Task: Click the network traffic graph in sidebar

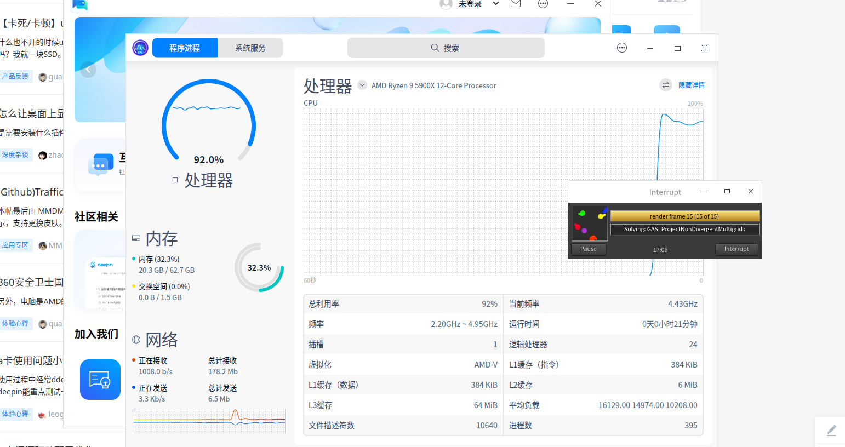Action: coord(209,421)
